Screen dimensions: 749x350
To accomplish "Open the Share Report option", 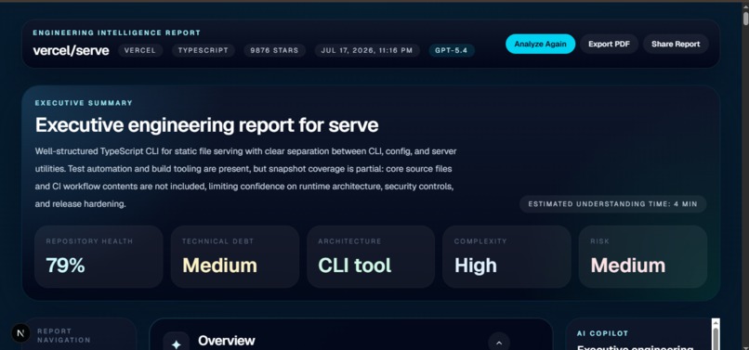I will [676, 44].
